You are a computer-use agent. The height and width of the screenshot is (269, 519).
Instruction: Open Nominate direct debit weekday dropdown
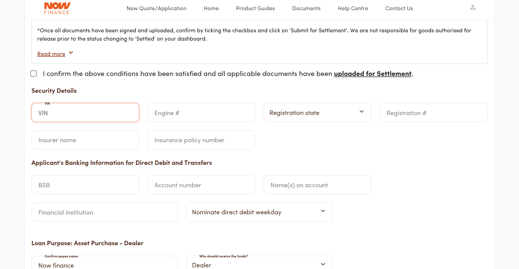(x=259, y=212)
